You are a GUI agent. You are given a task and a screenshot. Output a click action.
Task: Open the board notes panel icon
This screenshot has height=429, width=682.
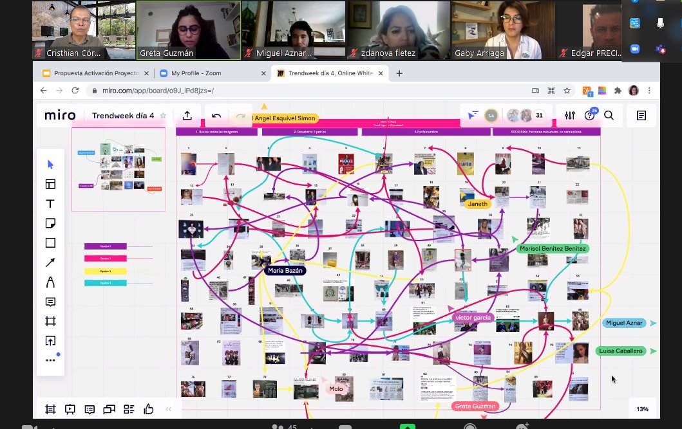[641, 116]
